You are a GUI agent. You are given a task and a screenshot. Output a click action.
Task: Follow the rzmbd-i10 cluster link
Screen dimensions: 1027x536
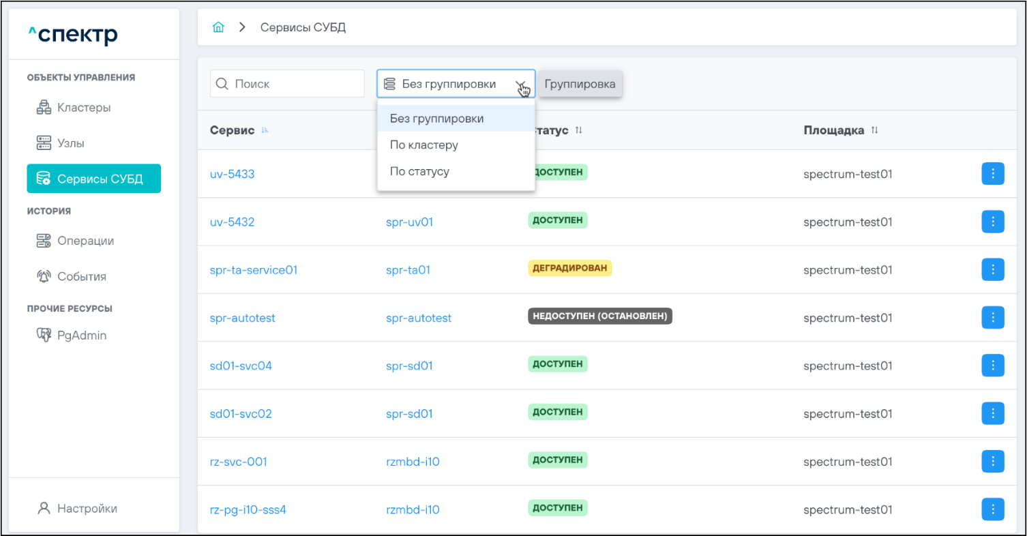413,462
